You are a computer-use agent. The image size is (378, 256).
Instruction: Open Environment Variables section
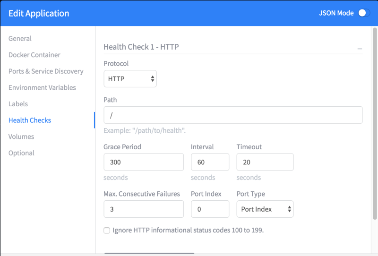point(42,87)
